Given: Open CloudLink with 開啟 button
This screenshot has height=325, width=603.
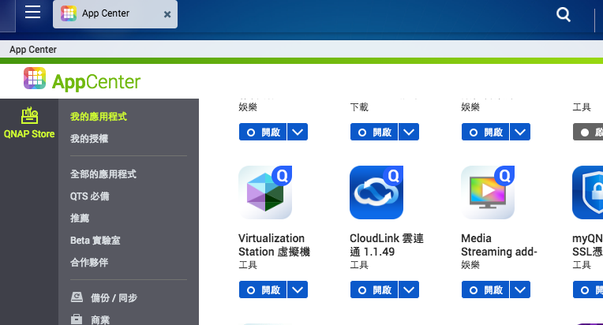Looking at the screenshot, I should [x=374, y=290].
